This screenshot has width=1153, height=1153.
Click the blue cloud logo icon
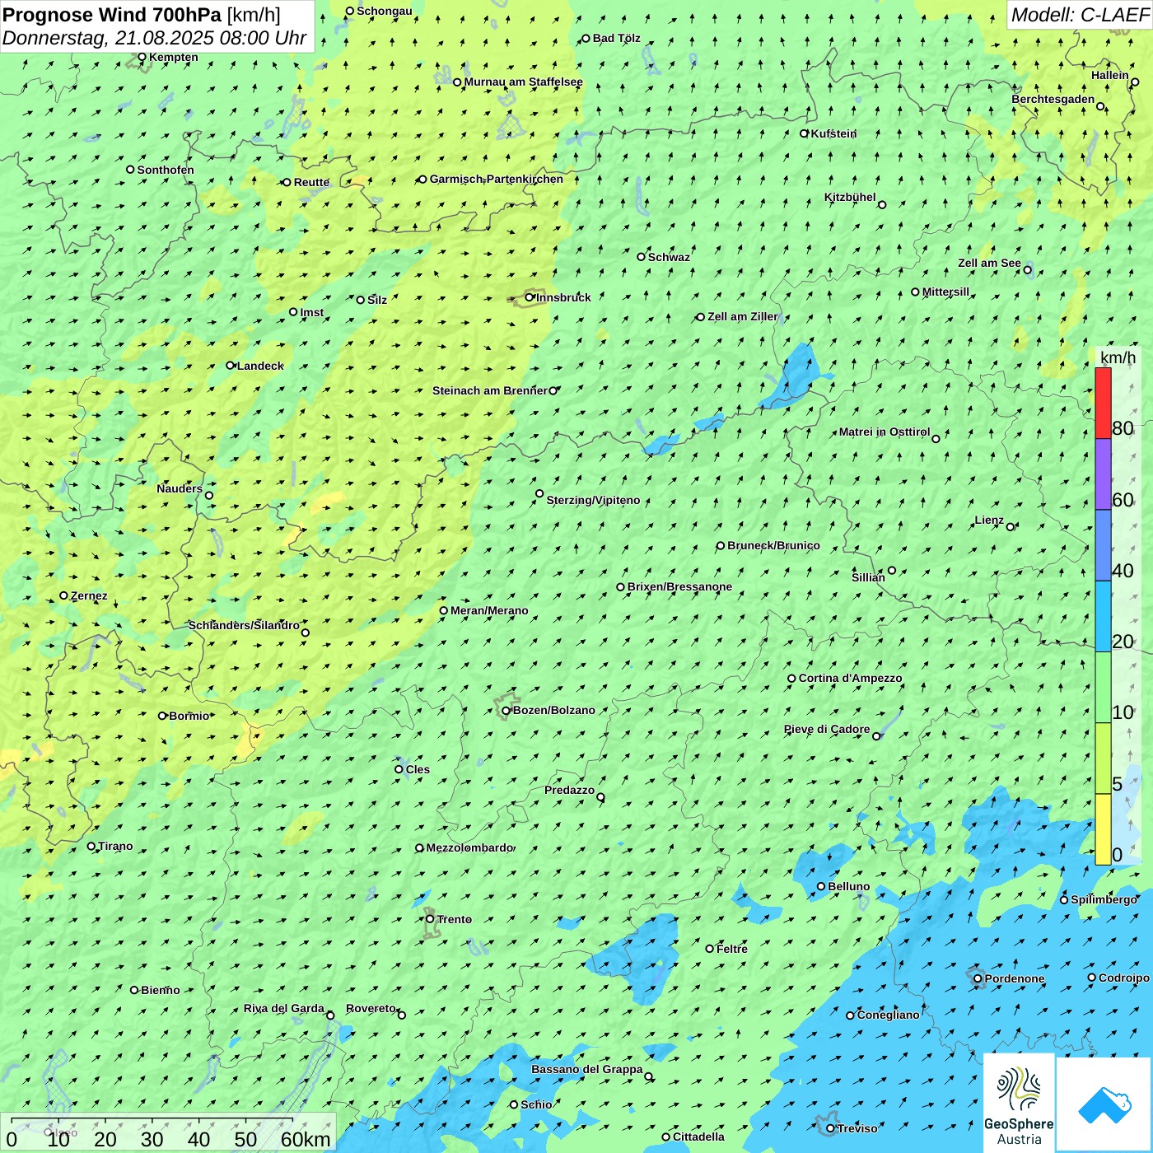(1104, 1104)
